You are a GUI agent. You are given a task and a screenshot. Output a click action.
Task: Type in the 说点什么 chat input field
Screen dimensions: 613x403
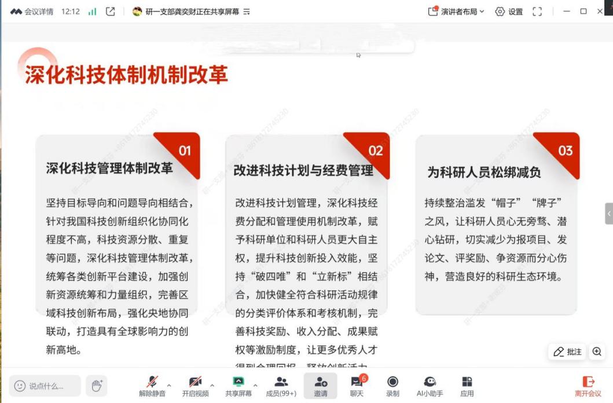coord(46,386)
